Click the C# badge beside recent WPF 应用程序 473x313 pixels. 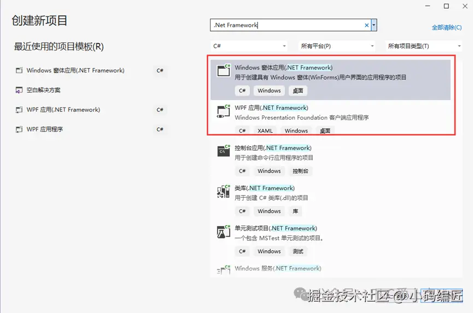[160, 129]
